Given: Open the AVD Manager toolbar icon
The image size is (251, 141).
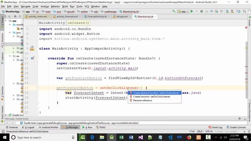Looking at the screenshot, I should click(227, 11).
